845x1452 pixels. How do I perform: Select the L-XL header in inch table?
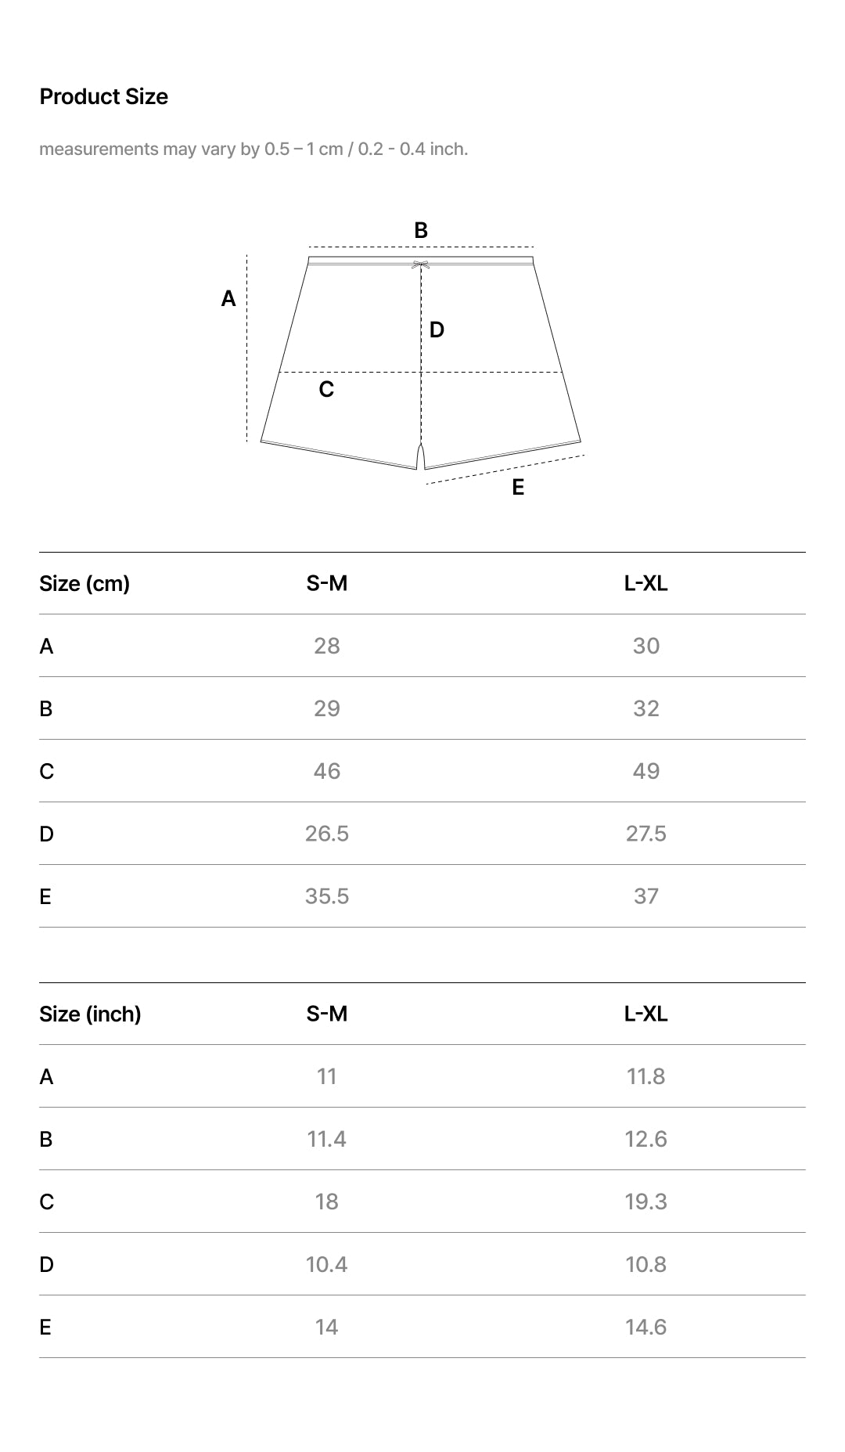(645, 1014)
